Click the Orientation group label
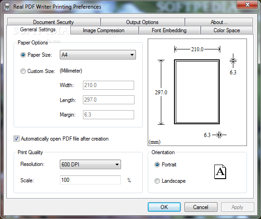261x219 pixels. click(163, 152)
